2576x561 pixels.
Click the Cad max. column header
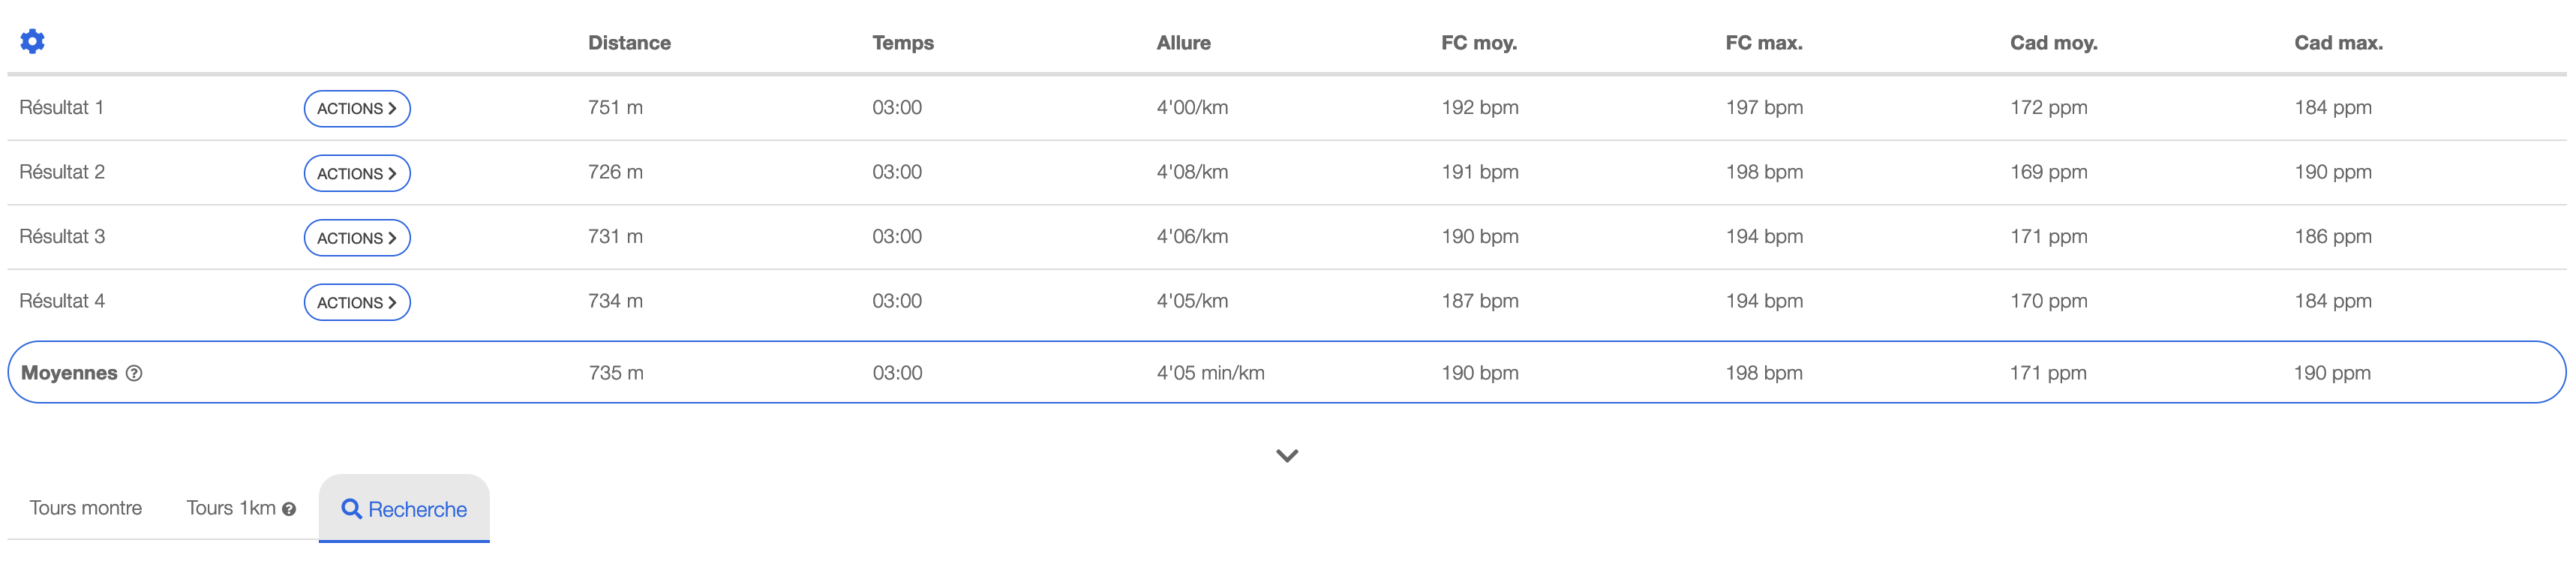coord(2338,43)
